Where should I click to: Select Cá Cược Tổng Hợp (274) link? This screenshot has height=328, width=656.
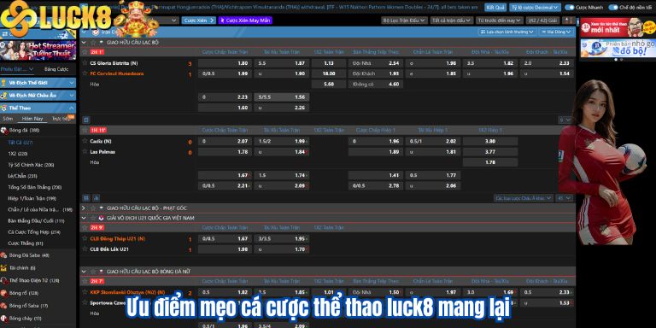(34, 232)
